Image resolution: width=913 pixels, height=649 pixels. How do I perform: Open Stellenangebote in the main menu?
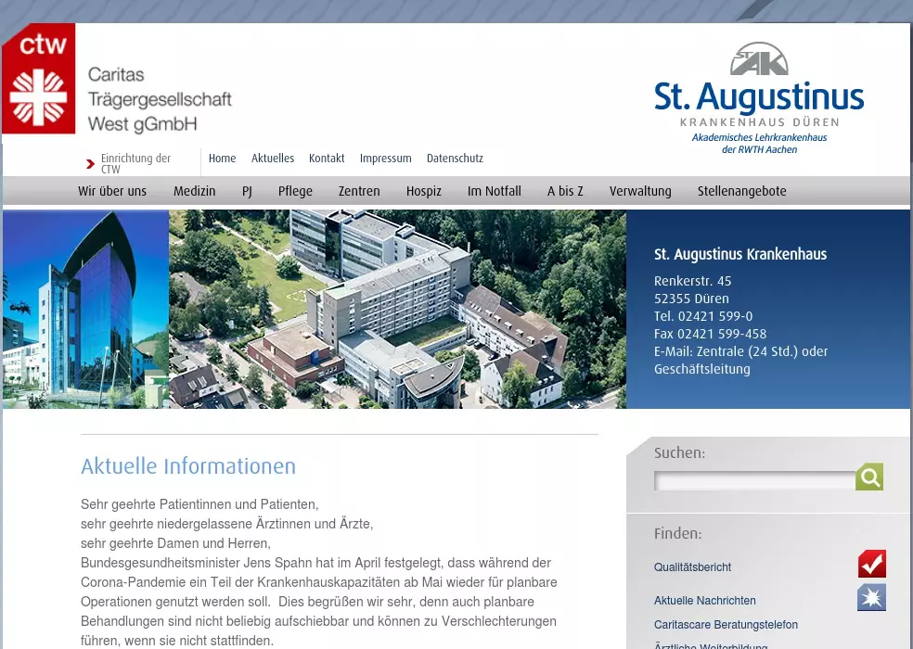coord(741,191)
